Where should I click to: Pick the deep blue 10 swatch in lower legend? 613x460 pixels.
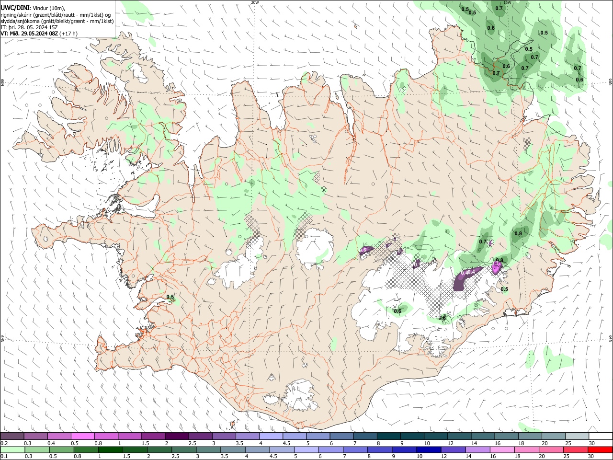click(428, 450)
